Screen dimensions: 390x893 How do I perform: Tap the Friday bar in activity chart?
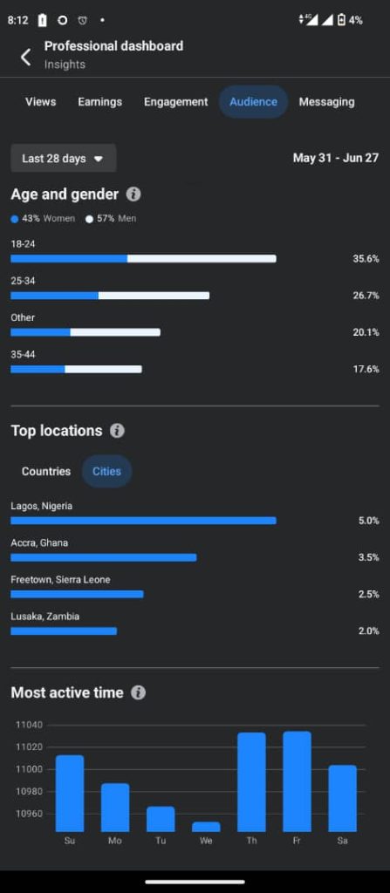click(x=297, y=781)
